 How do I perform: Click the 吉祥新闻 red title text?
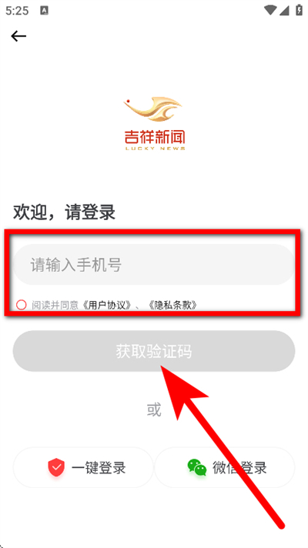coord(155,137)
